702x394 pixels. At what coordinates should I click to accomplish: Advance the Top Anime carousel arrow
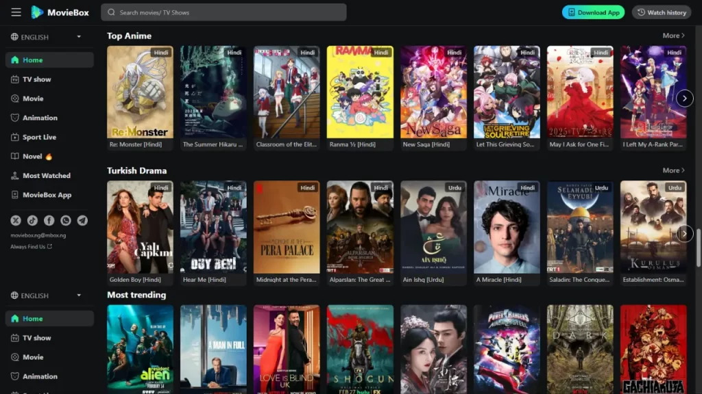click(x=685, y=98)
